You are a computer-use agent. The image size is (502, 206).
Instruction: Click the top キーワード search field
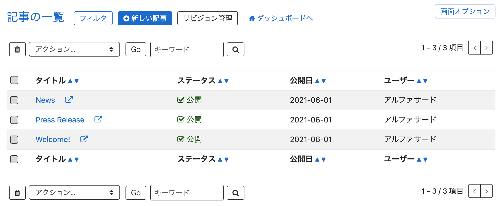tap(187, 49)
